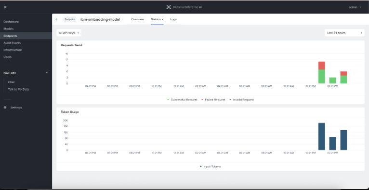Open Chat under NAI Labs
369x190 pixels.
tap(11, 82)
